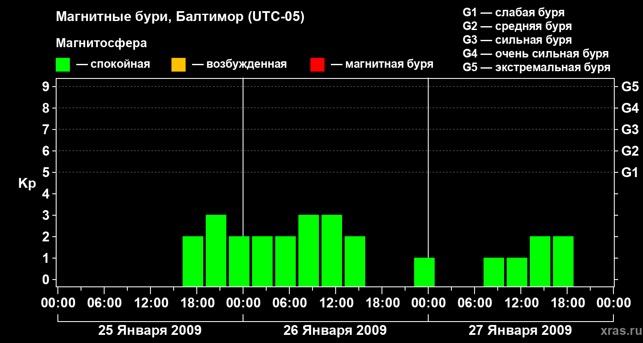The height and width of the screenshot is (343, 643).
Task: Click the G3 label on the right axis
Action: (630, 129)
